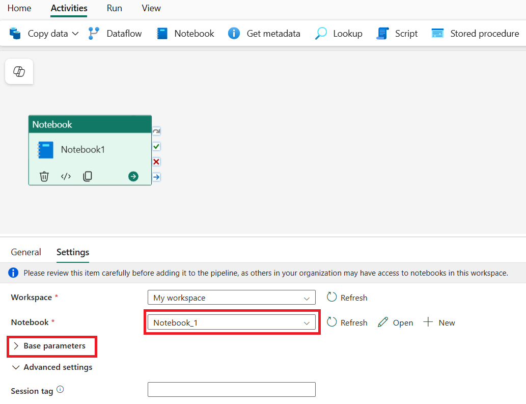Click the Session tag input field
The image size is (526, 404).
coord(231,389)
